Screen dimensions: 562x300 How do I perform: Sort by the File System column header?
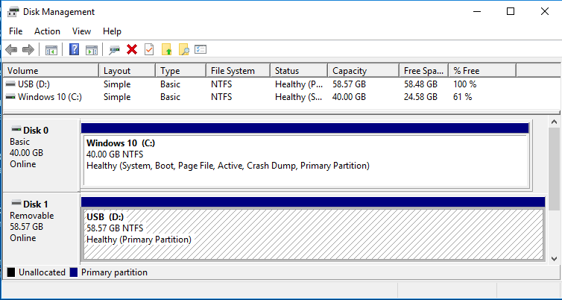point(239,71)
